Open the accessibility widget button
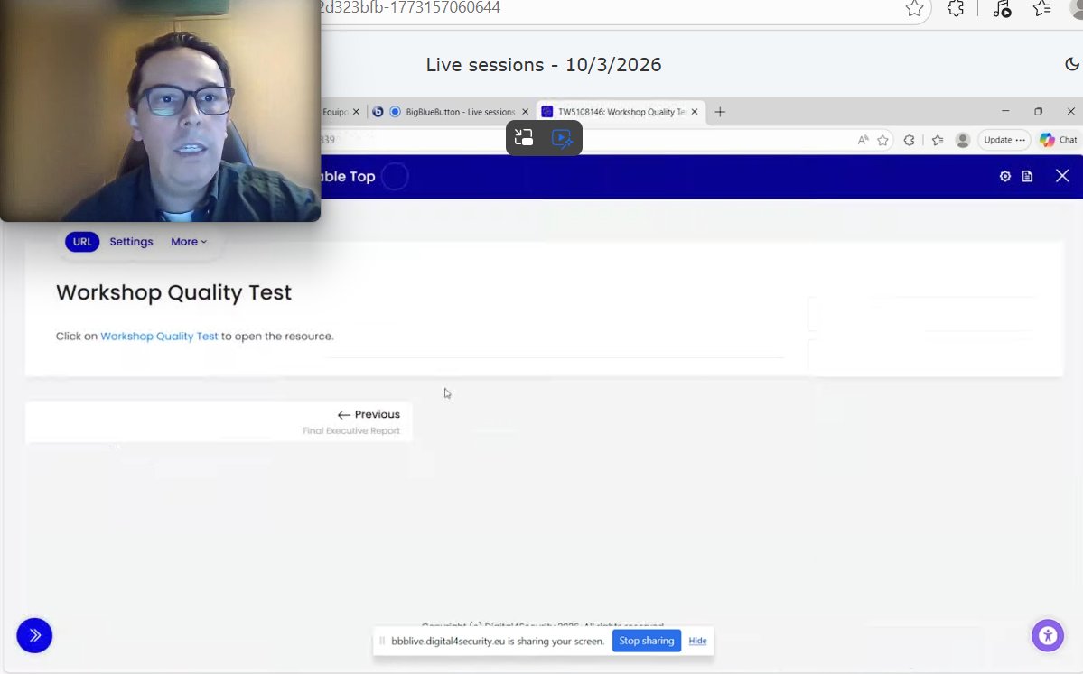The image size is (1083, 674). (1048, 635)
